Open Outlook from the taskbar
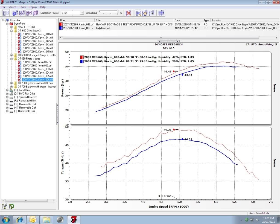Screen dimensions: 280x224 33,220
